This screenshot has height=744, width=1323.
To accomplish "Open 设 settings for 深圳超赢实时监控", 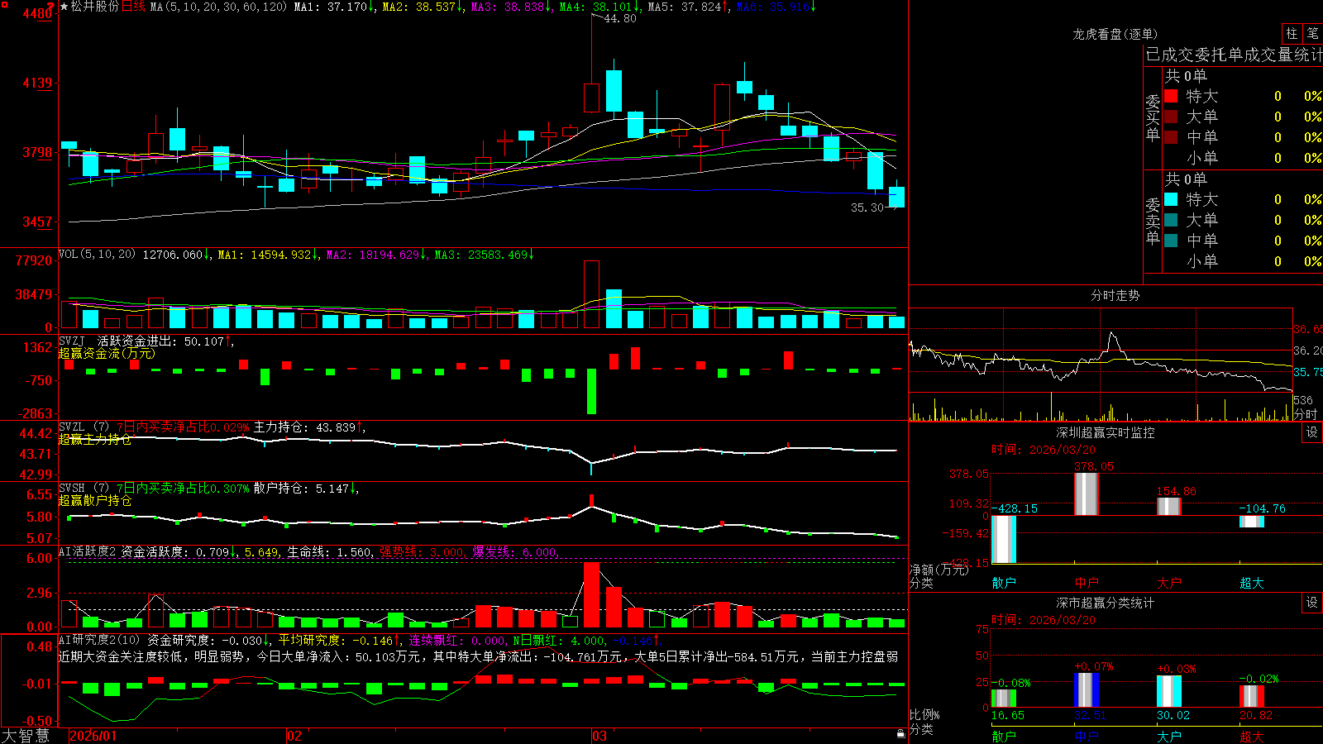I will point(1311,432).
